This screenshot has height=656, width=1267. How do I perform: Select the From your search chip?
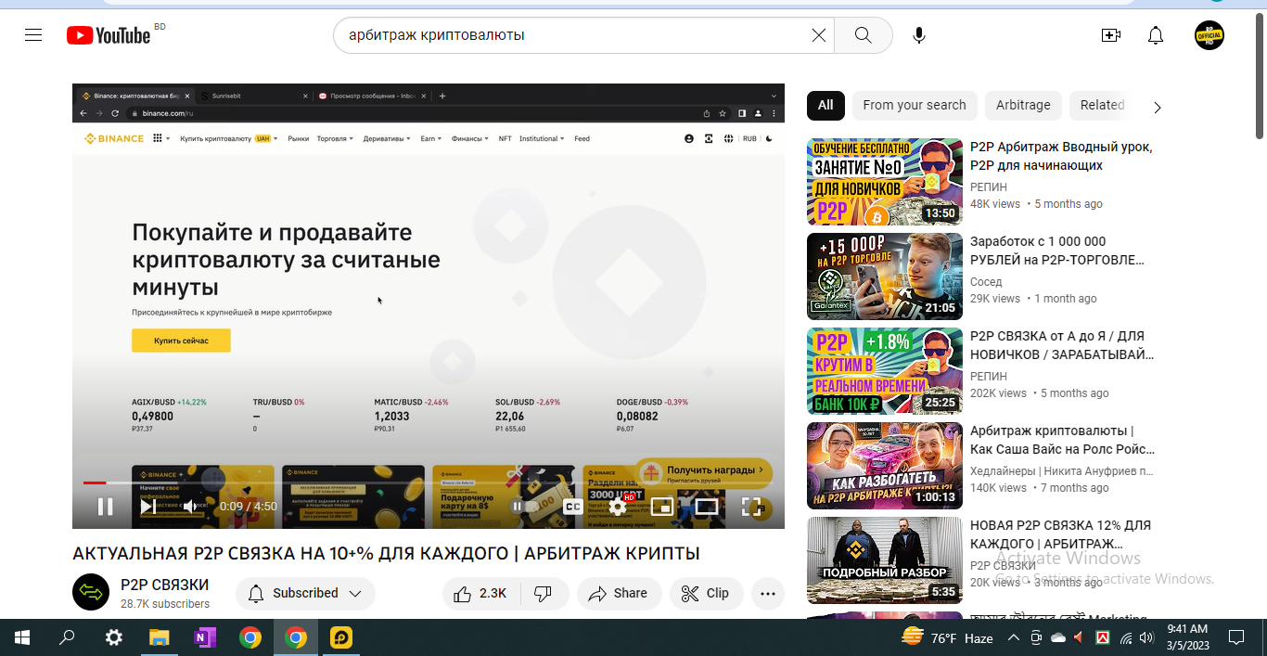[x=915, y=105]
